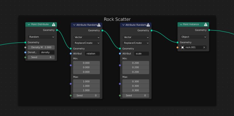
Task: Click scale node Seed 0 field
Action: pos(136,95)
